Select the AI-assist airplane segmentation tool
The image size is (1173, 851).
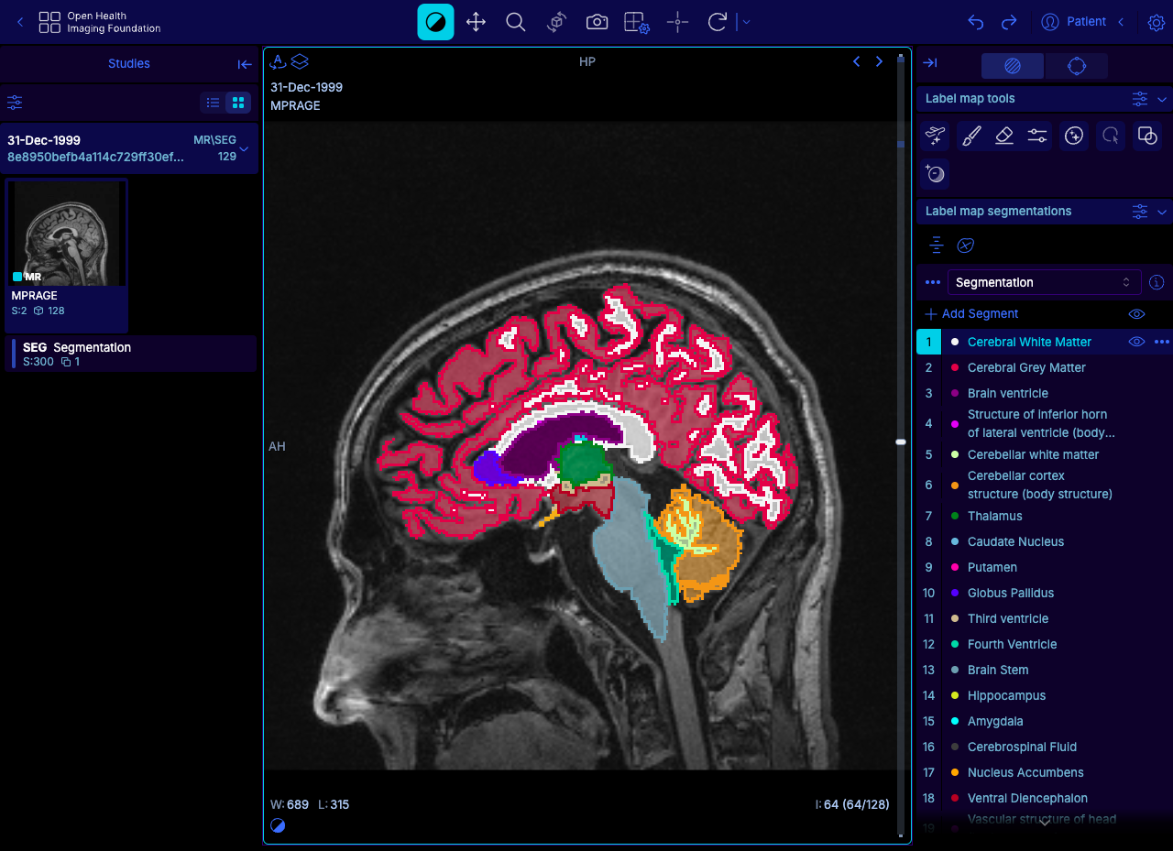pyautogui.click(x=936, y=136)
